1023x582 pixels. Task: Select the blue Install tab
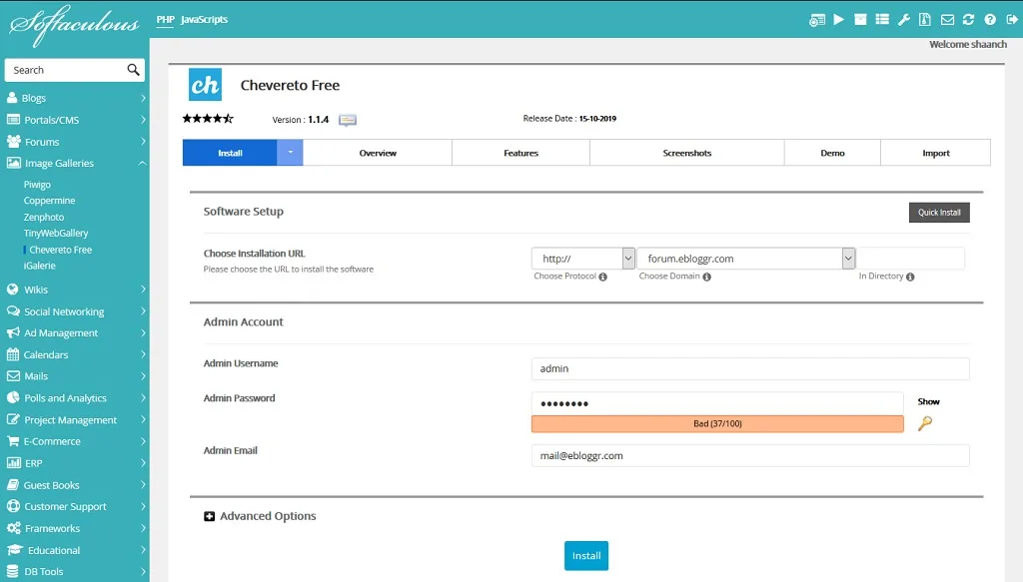click(x=230, y=153)
